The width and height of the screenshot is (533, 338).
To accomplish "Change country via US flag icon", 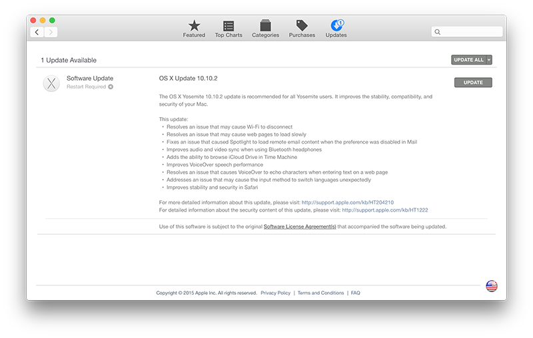I will click(x=492, y=285).
